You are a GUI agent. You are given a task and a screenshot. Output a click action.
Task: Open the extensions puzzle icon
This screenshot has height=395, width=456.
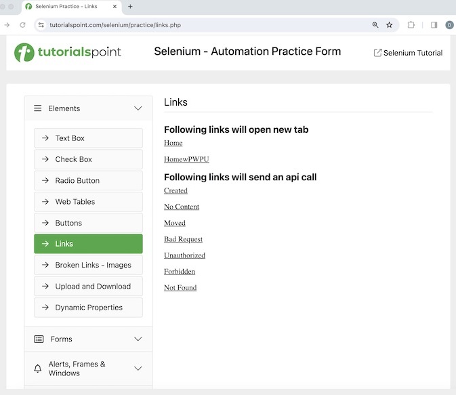pos(411,25)
